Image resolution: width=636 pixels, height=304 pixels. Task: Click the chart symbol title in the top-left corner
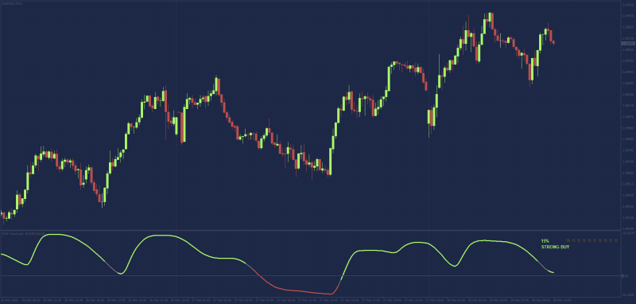[11, 3]
